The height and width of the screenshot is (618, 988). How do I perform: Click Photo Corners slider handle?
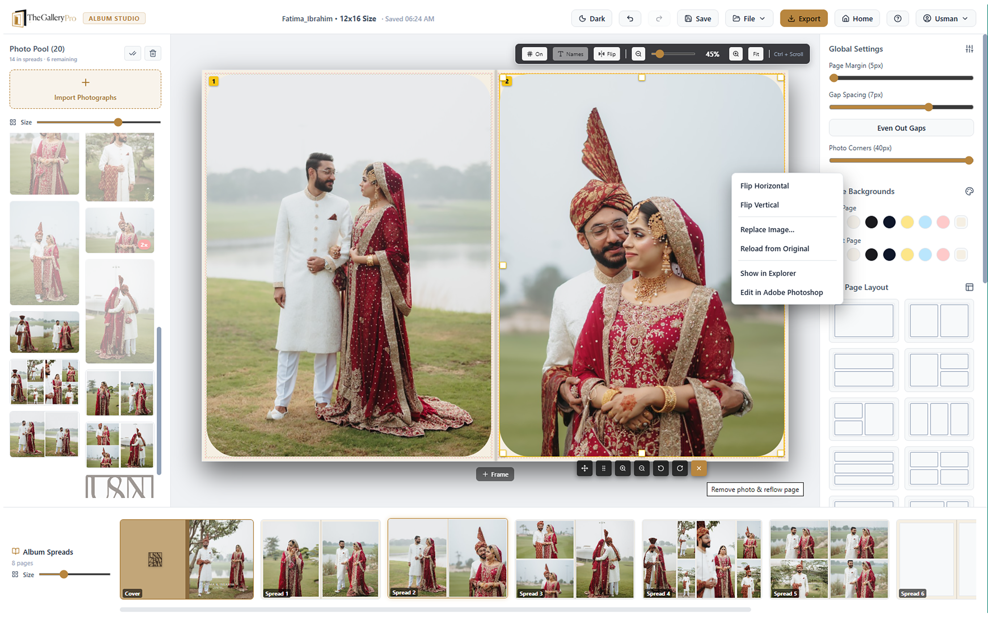pos(969,160)
